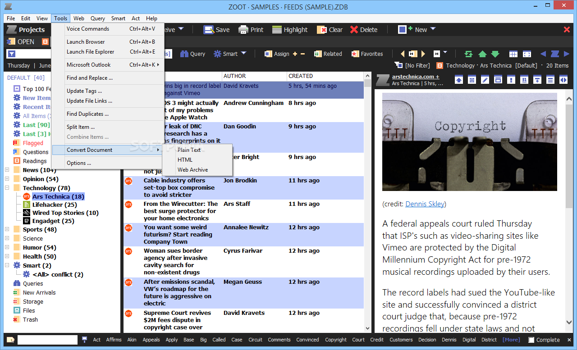Viewport: 577px width, 350px height.
Task: Click the No Filter toggle
Action: pos(412,65)
